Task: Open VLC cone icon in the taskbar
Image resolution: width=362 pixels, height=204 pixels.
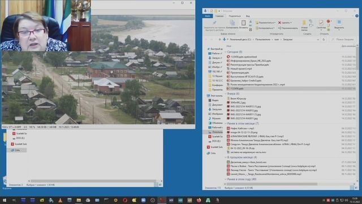Action: point(61,200)
